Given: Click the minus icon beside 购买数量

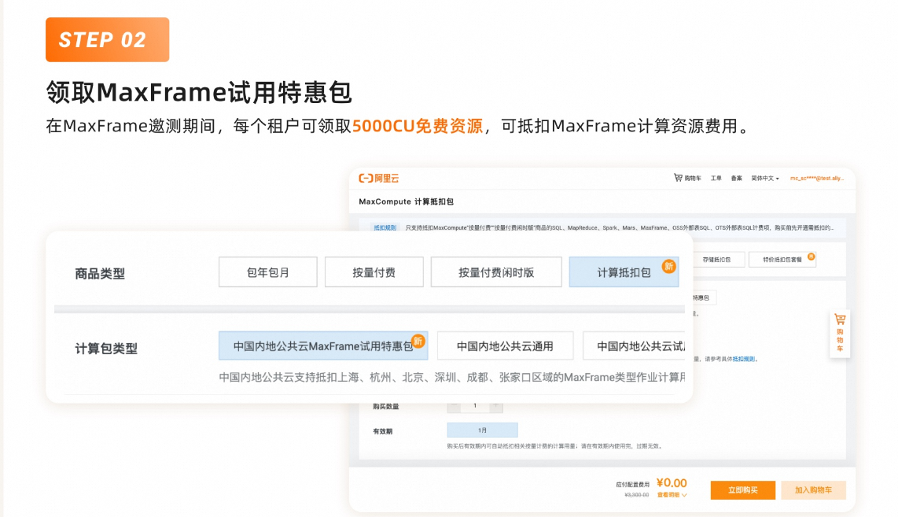Looking at the screenshot, I should tap(455, 405).
